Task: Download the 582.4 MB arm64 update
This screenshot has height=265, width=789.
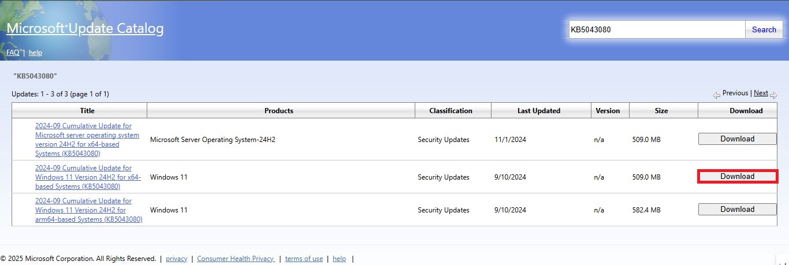Action: [737, 210]
